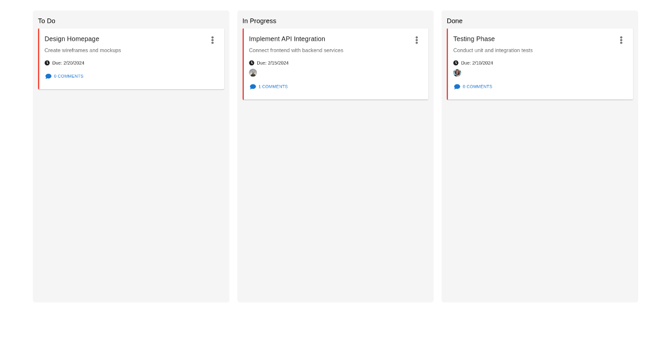
Task: Open 1 COMMENTS on Implement API Integration card
Action: click(x=273, y=86)
